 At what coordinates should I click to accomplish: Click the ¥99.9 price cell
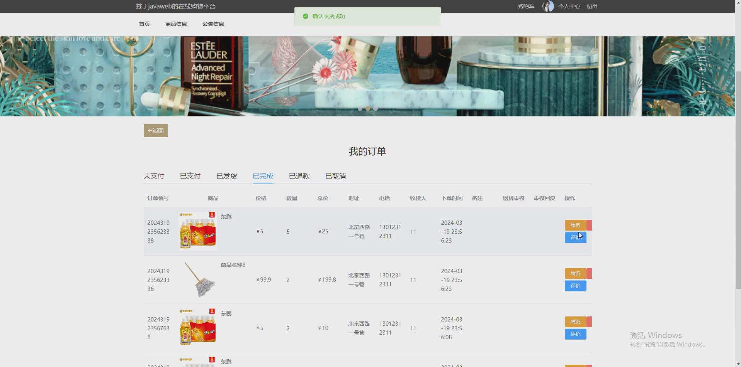pyautogui.click(x=263, y=280)
